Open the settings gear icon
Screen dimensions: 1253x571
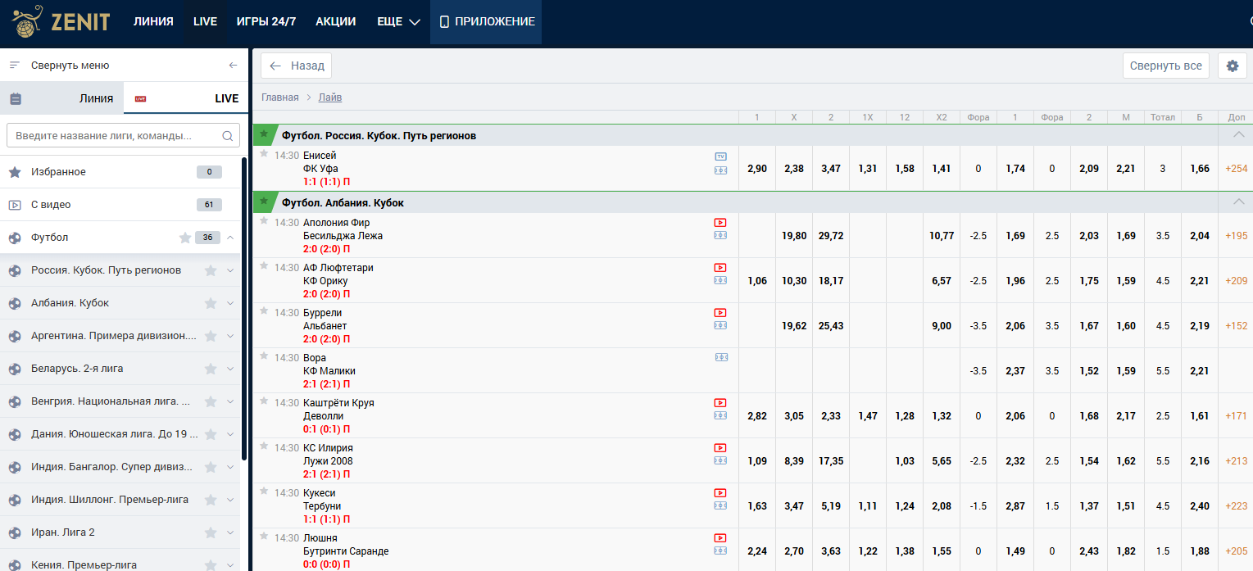click(x=1232, y=66)
